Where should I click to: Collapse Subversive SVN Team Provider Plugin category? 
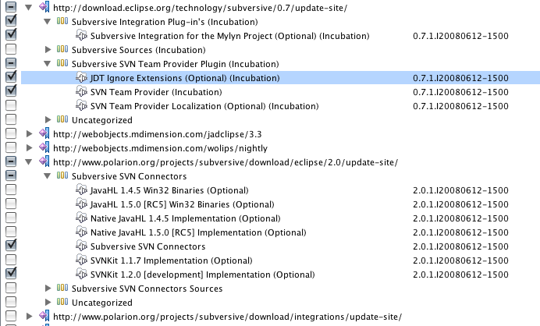[x=47, y=64]
